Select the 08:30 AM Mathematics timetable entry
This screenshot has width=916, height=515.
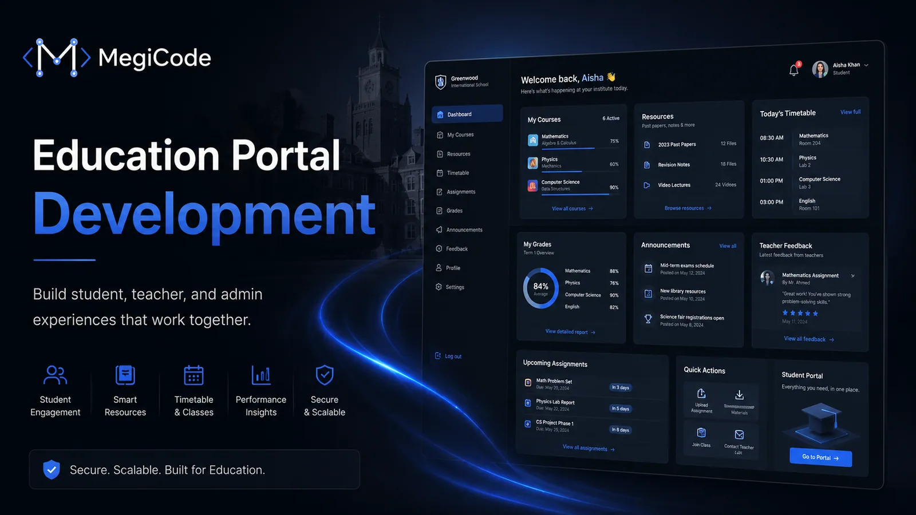point(810,139)
